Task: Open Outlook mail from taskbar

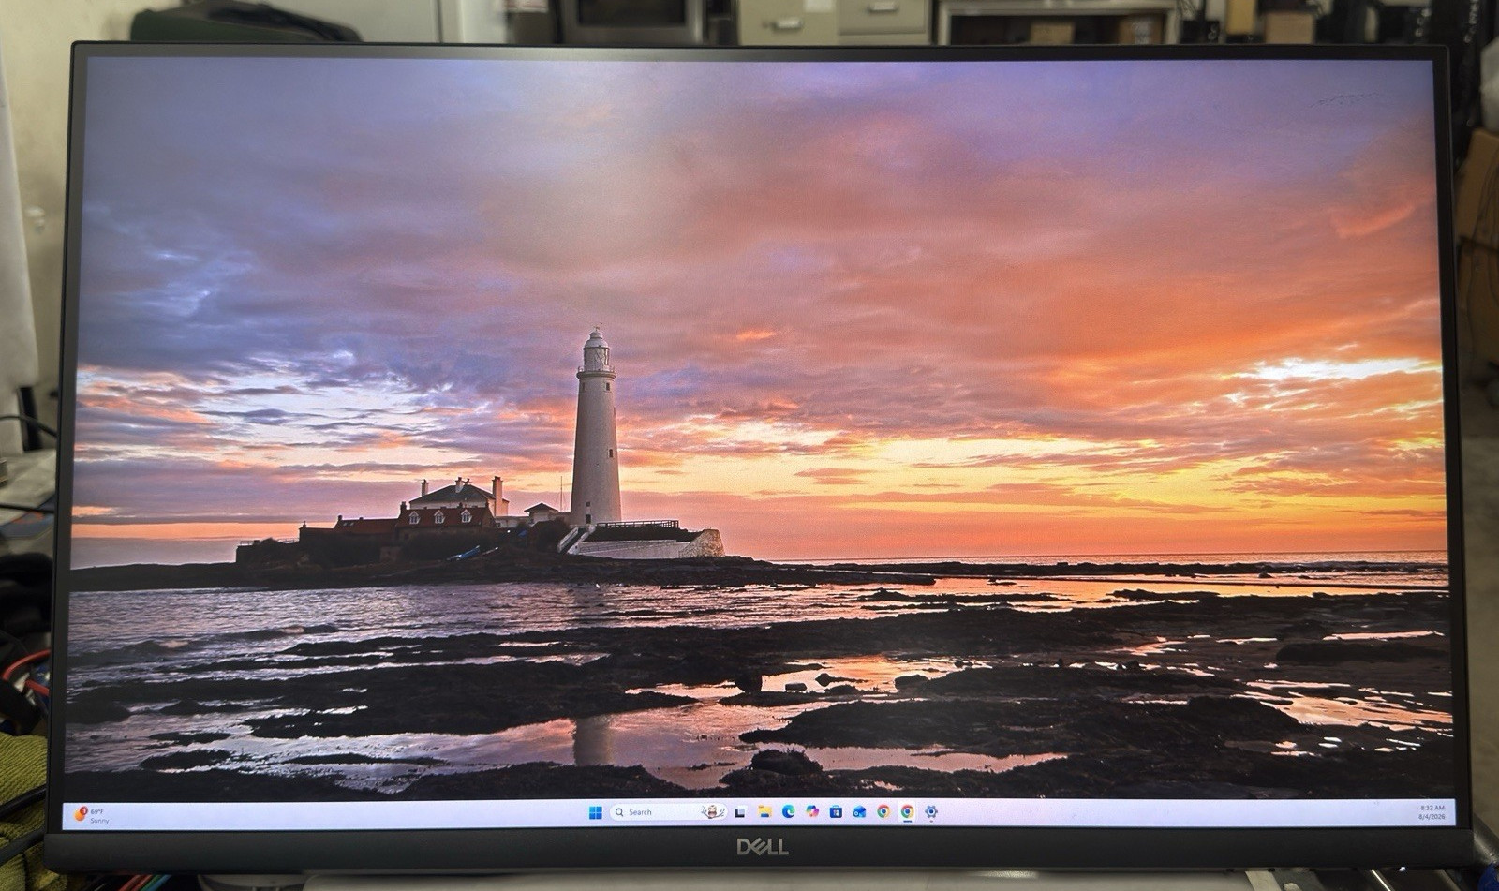Action: [x=860, y=812]
